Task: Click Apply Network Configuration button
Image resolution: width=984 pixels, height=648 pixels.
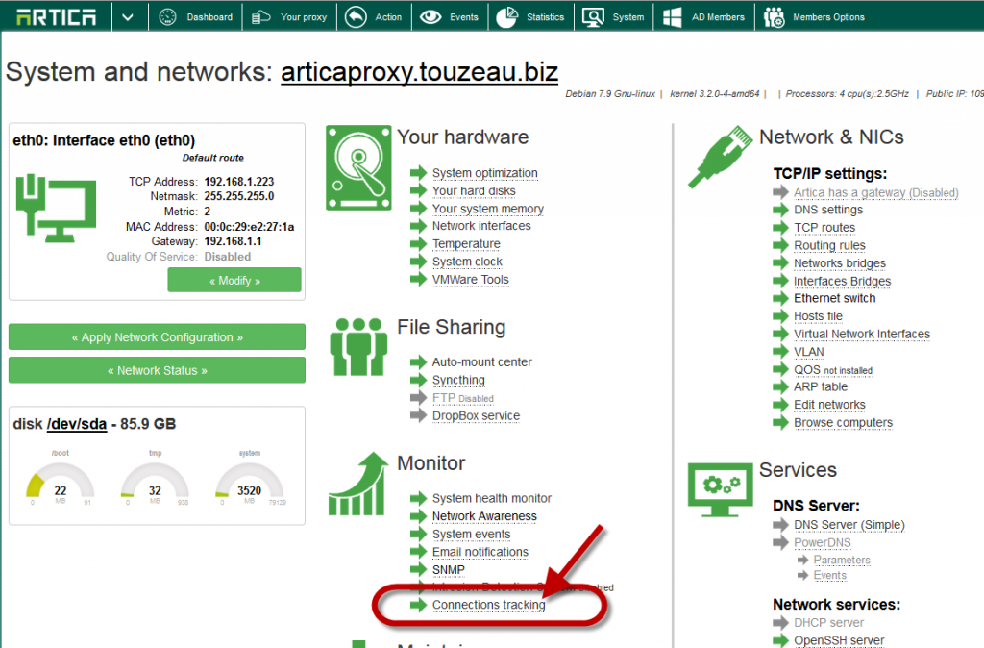Action: [x=157, y=337]
